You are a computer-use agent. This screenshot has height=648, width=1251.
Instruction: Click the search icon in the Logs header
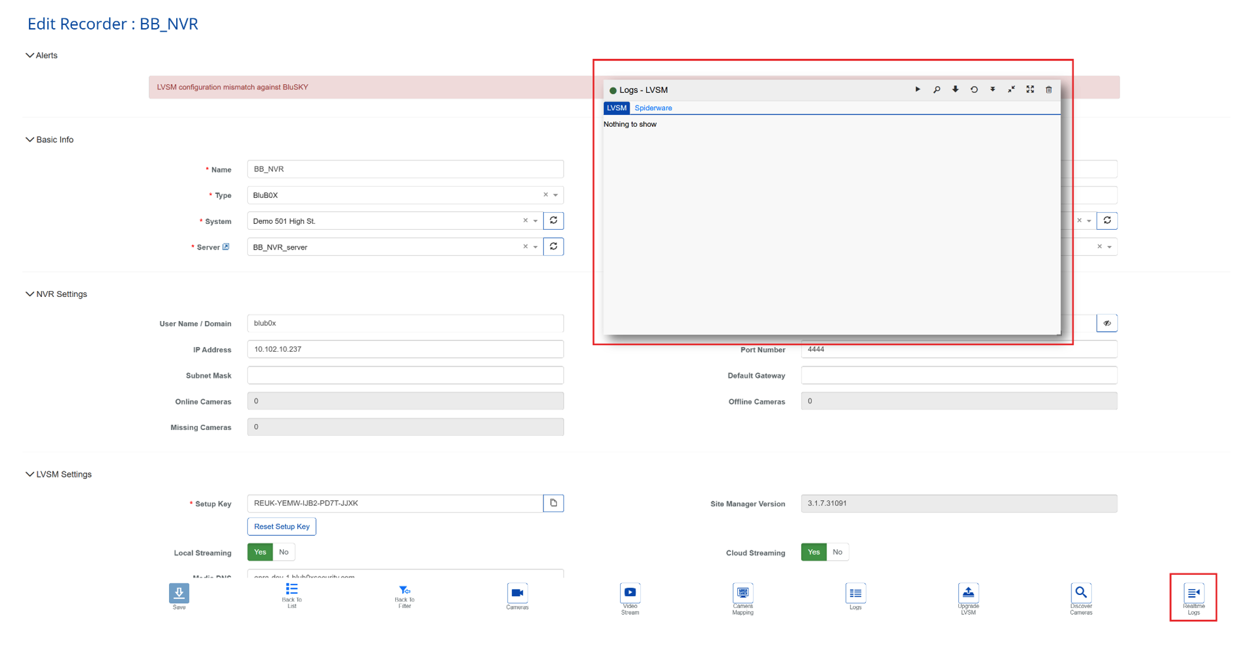(936, 90)
